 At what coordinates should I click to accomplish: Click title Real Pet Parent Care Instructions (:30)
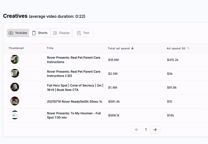pyautogui.click(x=74, y=74)
